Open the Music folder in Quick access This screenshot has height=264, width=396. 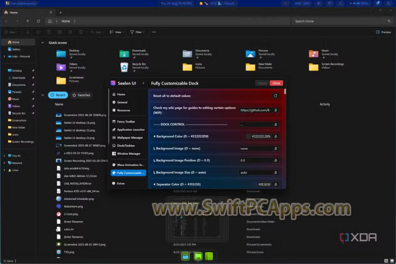click(x=323, y=53)
